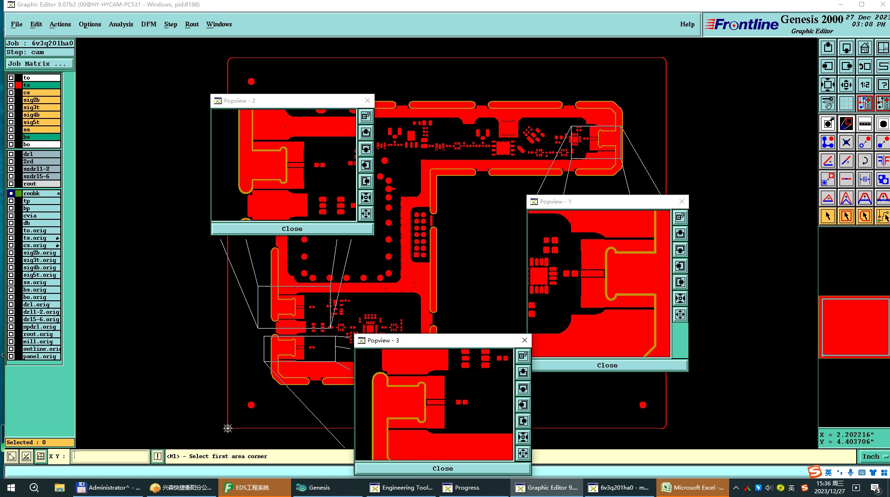This screenshot has height=497, width=890.
Task: Open Engineering Tool window from taskbar
Action: coord(401,487)
